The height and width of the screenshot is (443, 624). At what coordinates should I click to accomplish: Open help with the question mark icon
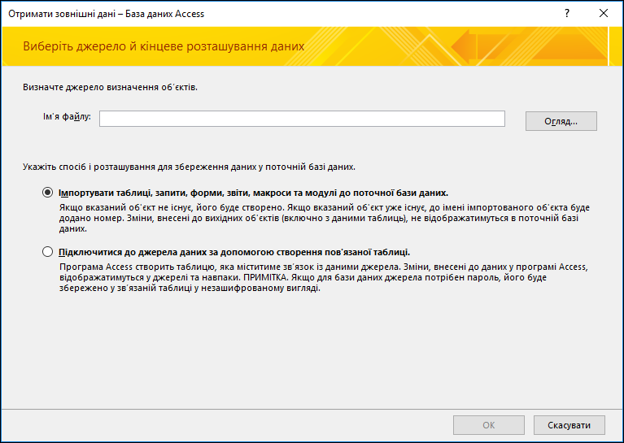tap(567, 14)
